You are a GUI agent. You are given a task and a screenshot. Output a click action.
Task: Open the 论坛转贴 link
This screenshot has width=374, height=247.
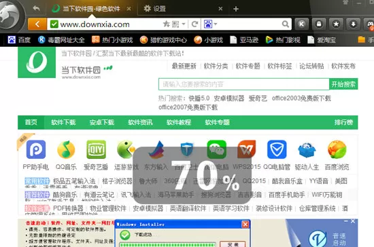(x=311, y=66)
